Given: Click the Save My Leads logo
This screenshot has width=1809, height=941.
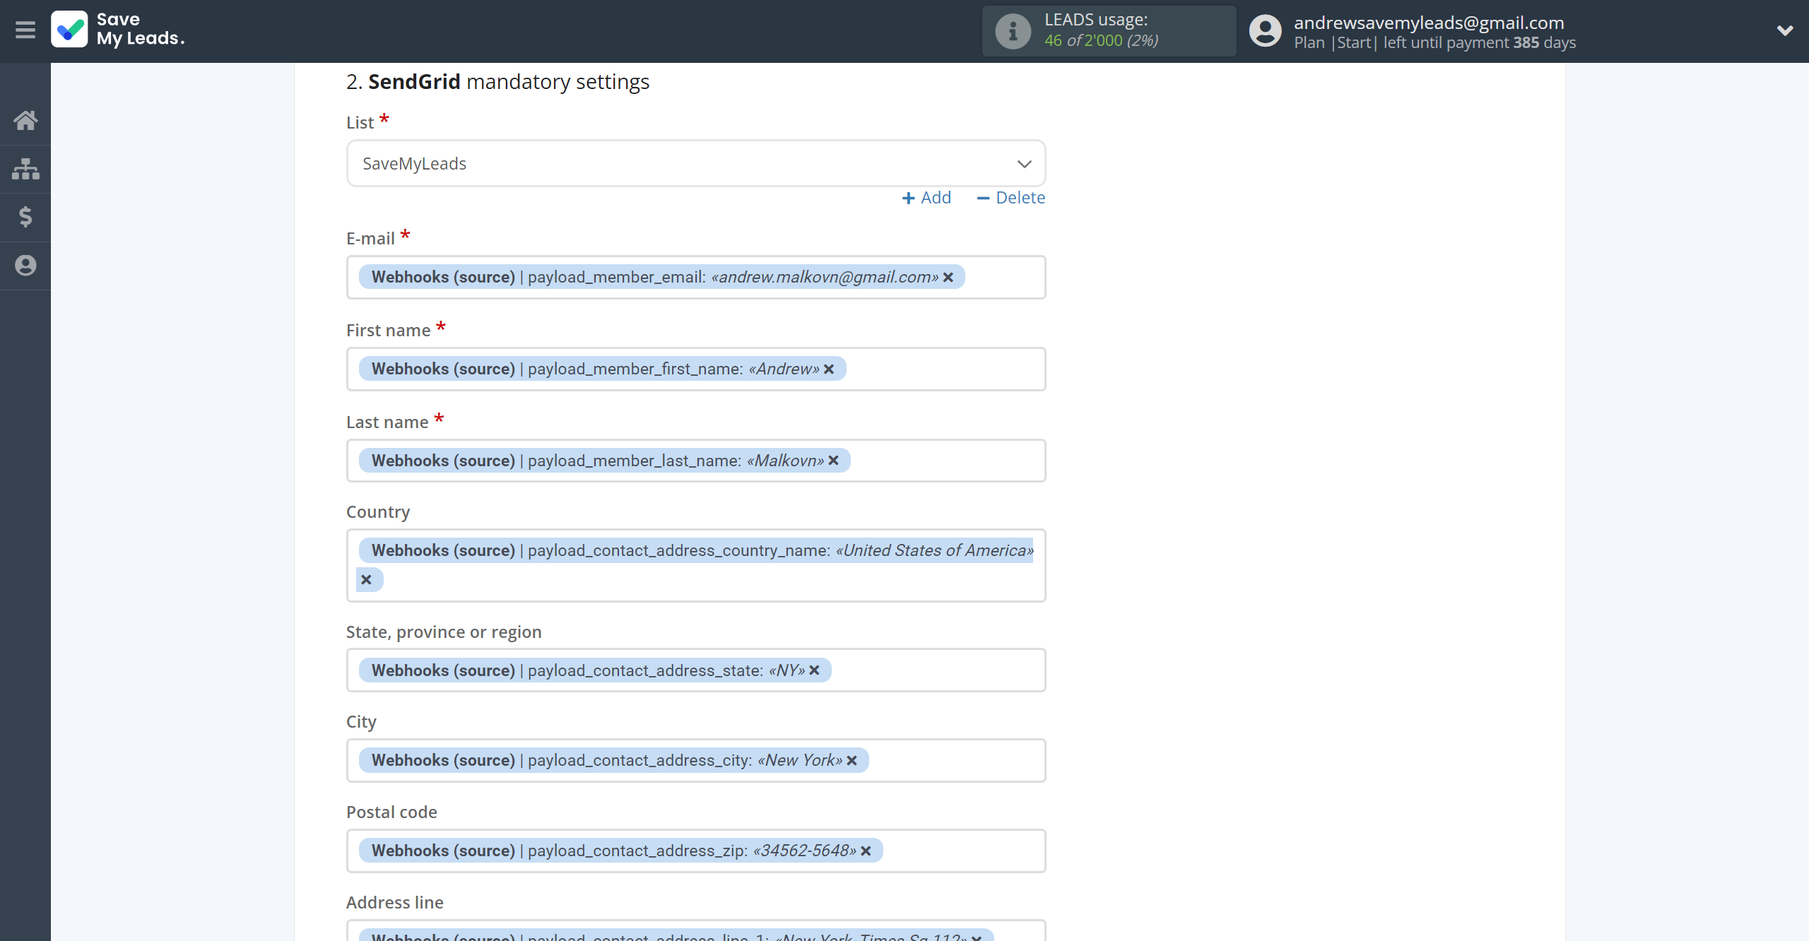Looking at the screenshot, I should (118, 30).
